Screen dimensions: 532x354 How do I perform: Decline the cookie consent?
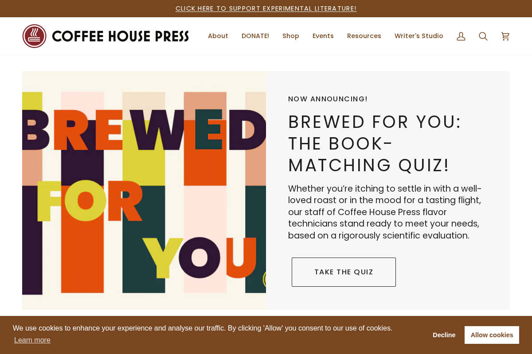(x=444, y=335)
